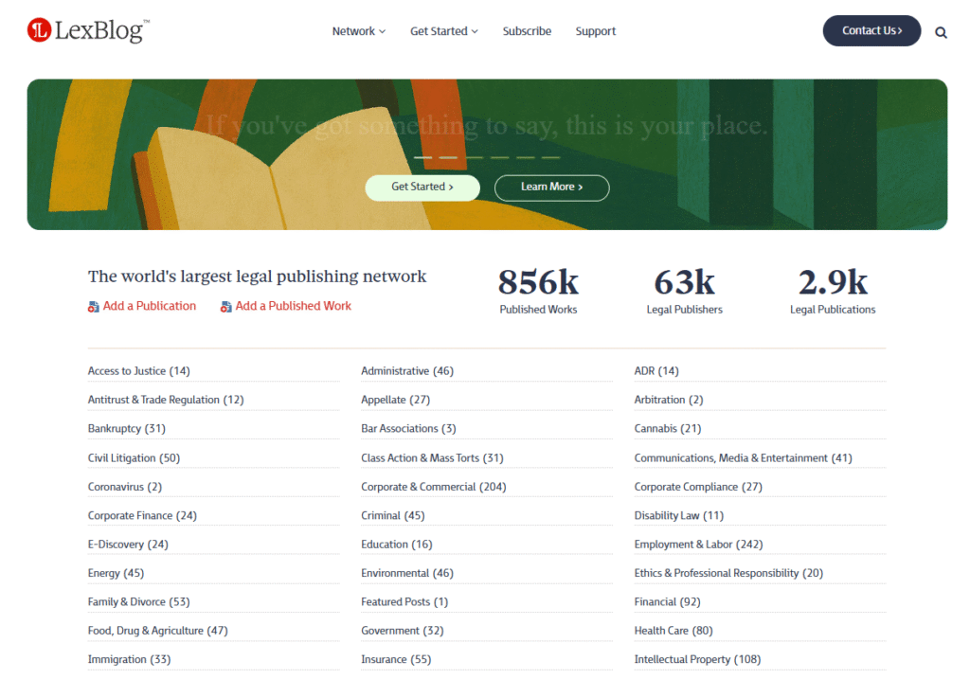The image size is (970, 679).
Task: Open the Criminal (45) category
Action: tap(393, 515)
